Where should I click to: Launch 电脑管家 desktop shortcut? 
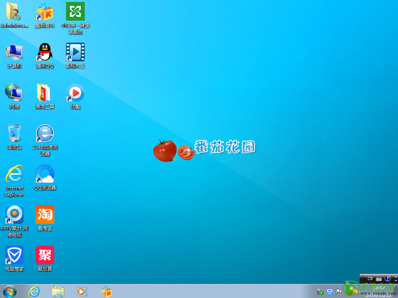14,259
